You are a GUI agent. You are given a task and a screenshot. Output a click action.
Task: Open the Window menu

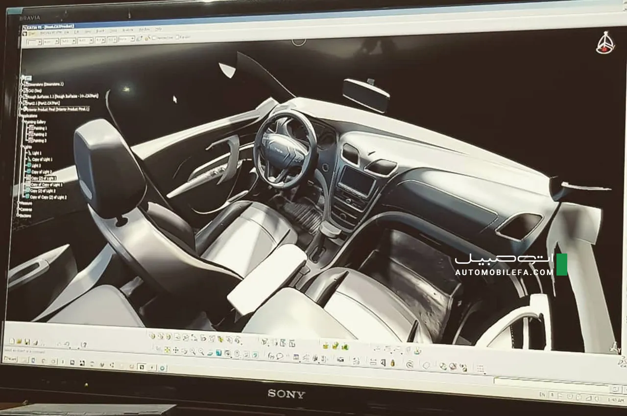pyautogui.click(x=145, y=30)
